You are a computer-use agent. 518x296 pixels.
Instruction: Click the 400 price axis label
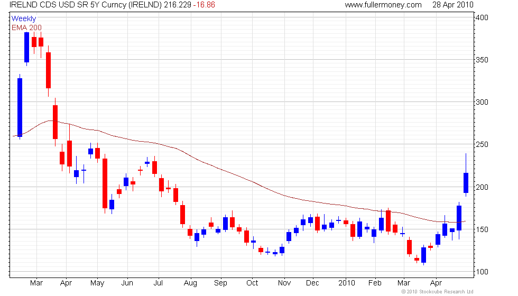482,17
